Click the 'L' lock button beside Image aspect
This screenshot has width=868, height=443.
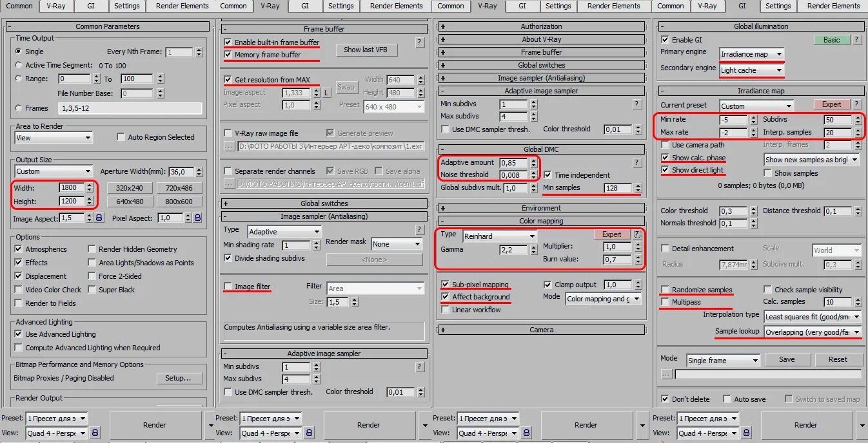326,93
